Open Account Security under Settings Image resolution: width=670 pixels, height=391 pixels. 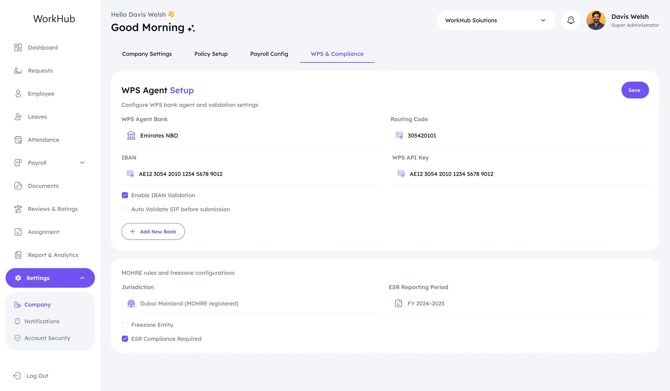[x=47, y=338]
